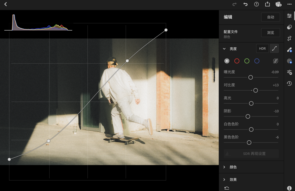Screen dimensions: 295x191
Task: Click the top-right tone curve endpoint
Action: pyautogui.click(x=166, y=30)
